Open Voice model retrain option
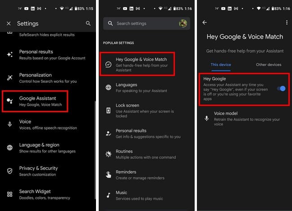Screen dimensions: 292x211 [244, 118]
